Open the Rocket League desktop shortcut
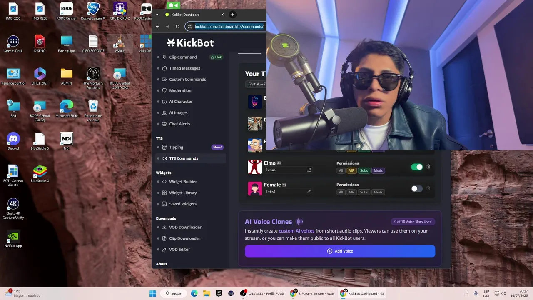Viewport: 533px width, 300px height. coord(93,12)
